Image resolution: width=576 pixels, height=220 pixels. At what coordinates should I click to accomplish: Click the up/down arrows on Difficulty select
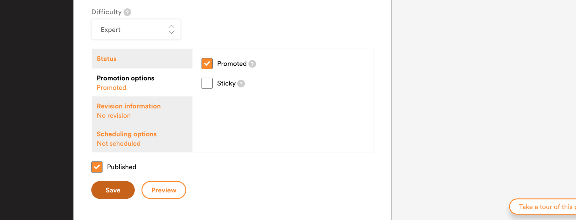(x=171, y=29)
